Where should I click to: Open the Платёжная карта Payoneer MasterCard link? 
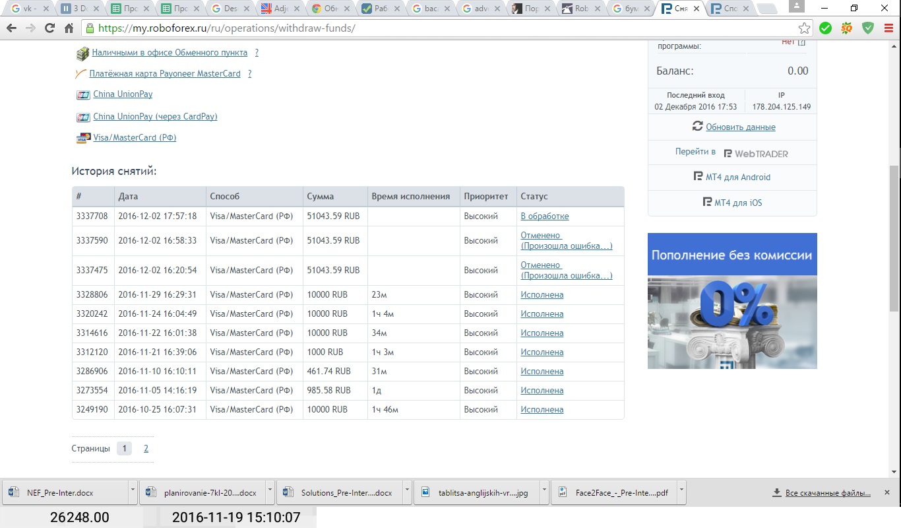point(165,74)
